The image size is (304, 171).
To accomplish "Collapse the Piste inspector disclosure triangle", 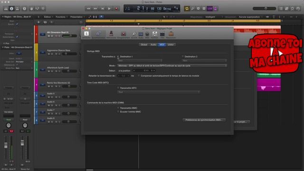I will [x=3, y=47].
